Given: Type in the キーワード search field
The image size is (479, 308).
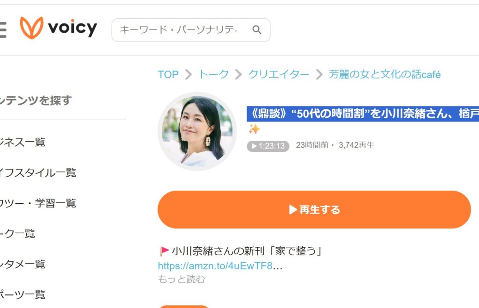Looking at the screenshot, I should click(x=180, y=30).
